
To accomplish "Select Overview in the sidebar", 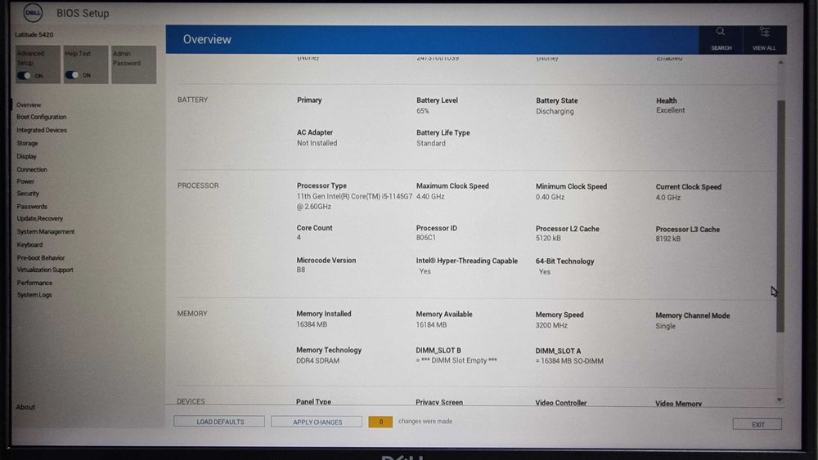I will [x=29, y=105].
